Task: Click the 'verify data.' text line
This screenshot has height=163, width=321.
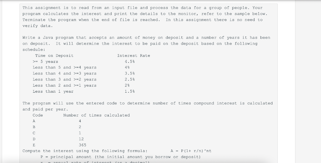Action: (x=38, y=26)
